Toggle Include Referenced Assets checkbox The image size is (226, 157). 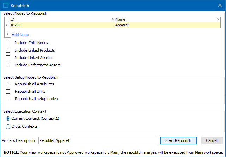click(8, 65)
